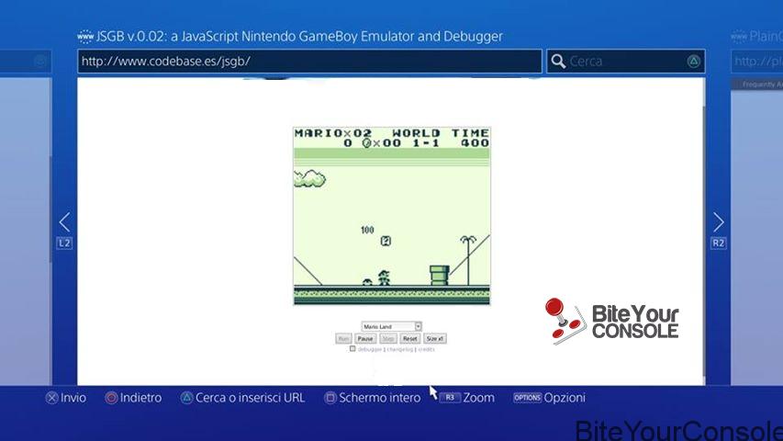The width and height of the screenshot is (783, 441).
Task: Click the Step button
Action: pyautogui.click(x=388, y=338)
